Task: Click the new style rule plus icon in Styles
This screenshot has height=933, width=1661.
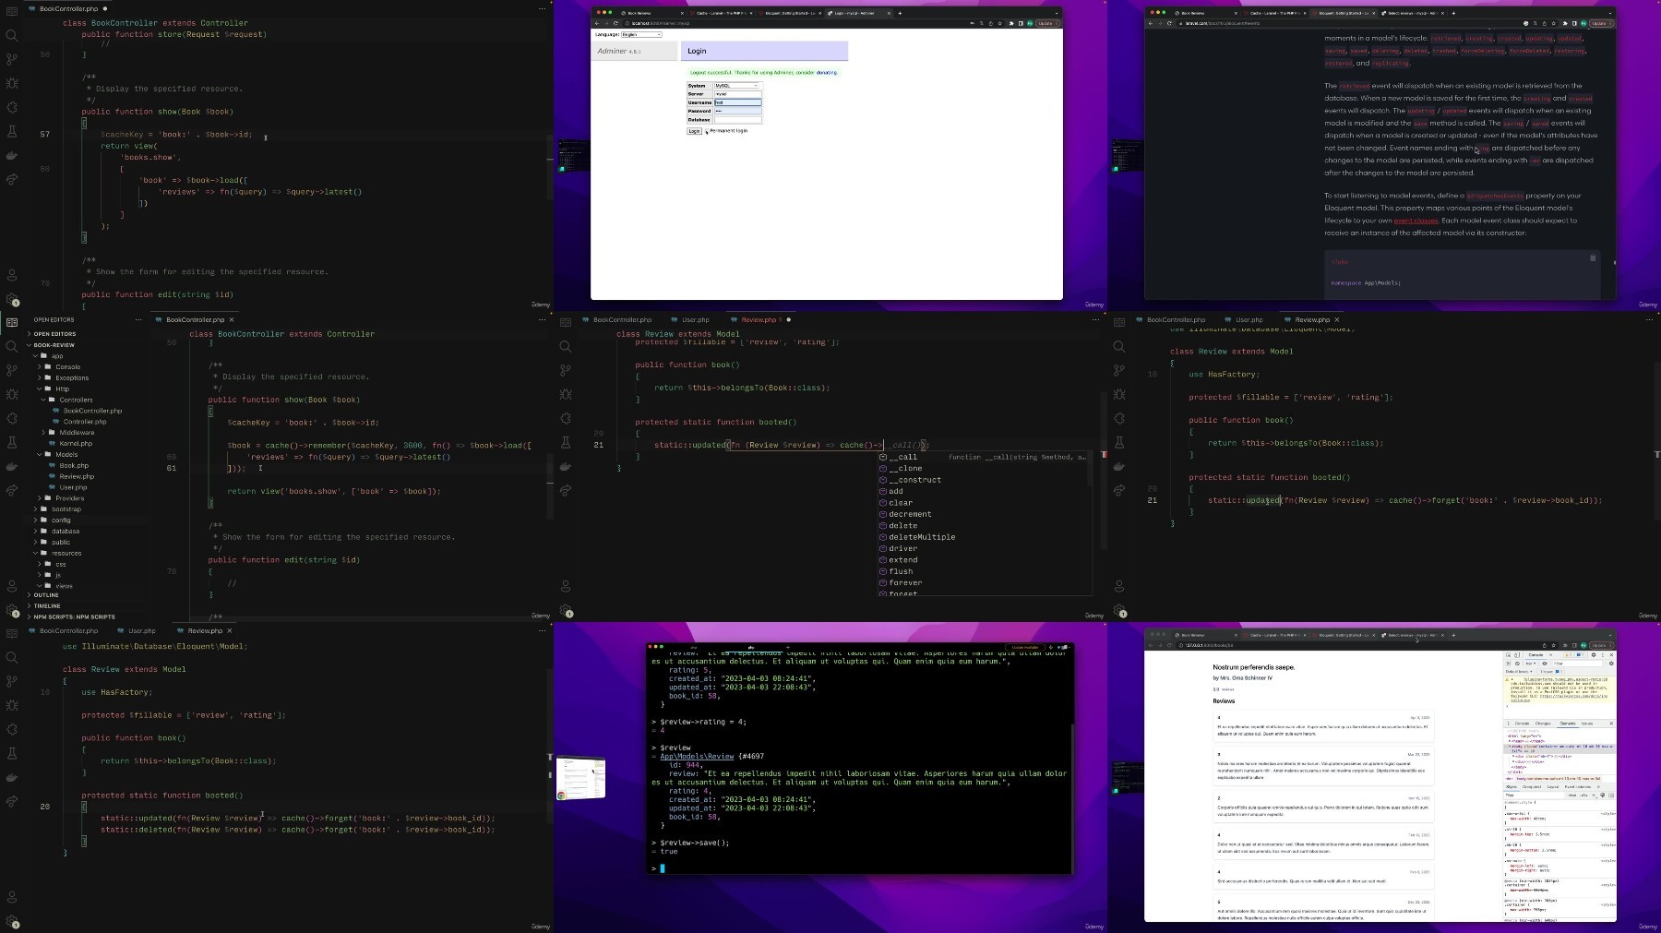Action: 1594,795
